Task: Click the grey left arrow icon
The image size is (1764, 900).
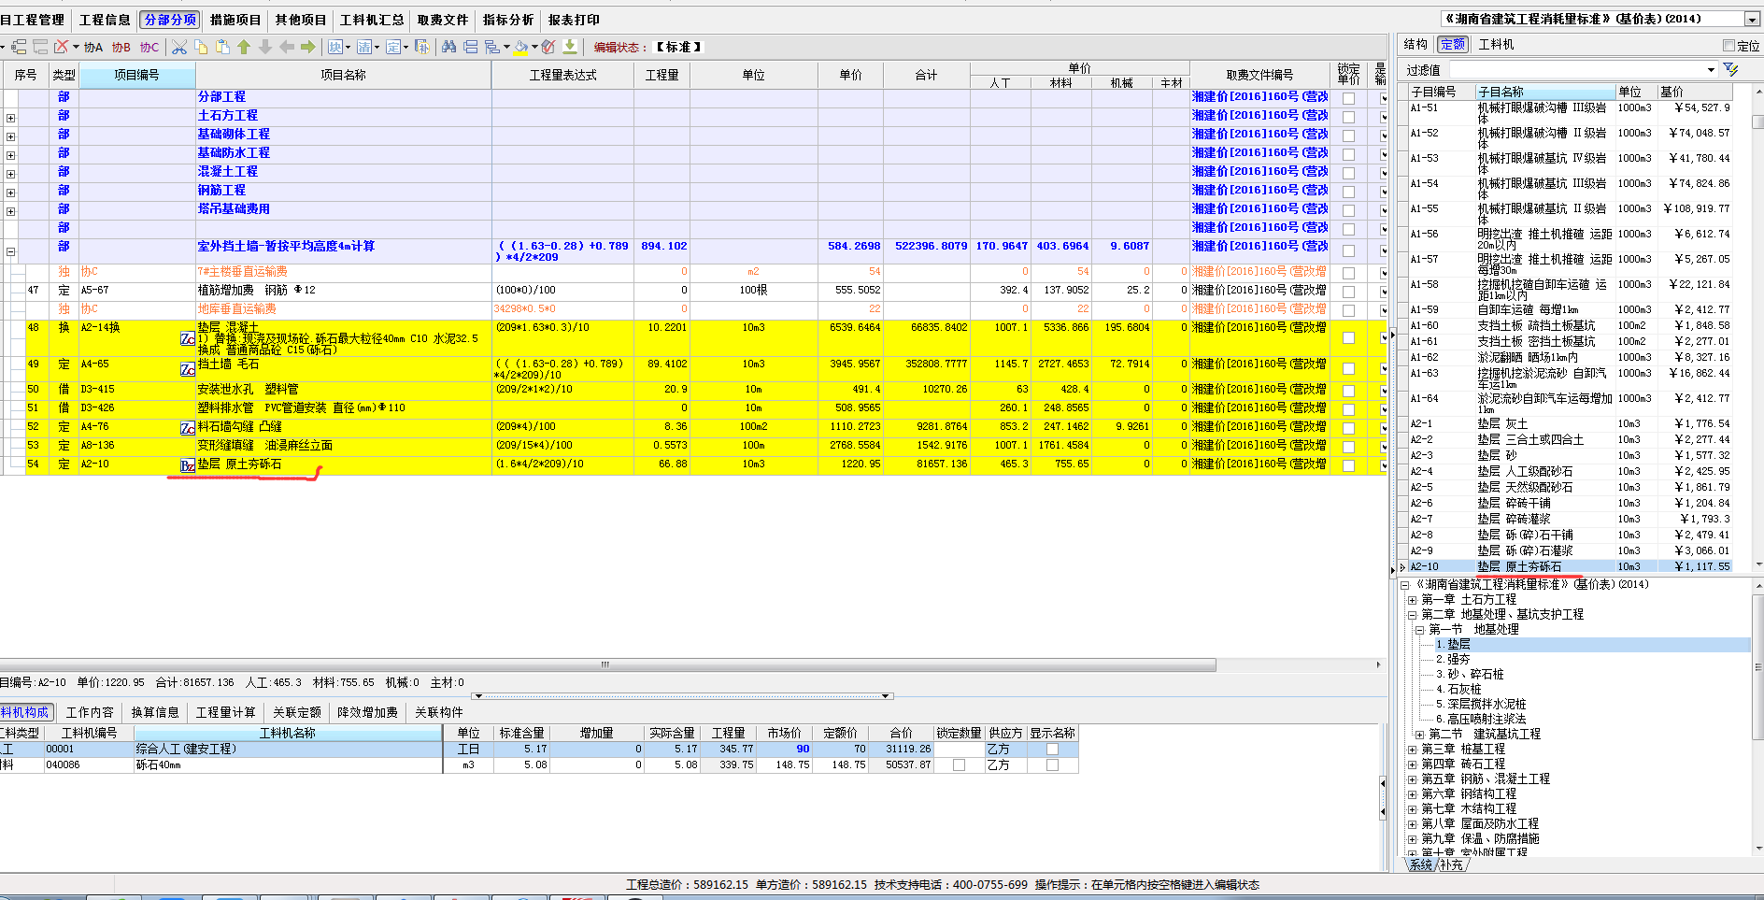Action: (287, 47)
